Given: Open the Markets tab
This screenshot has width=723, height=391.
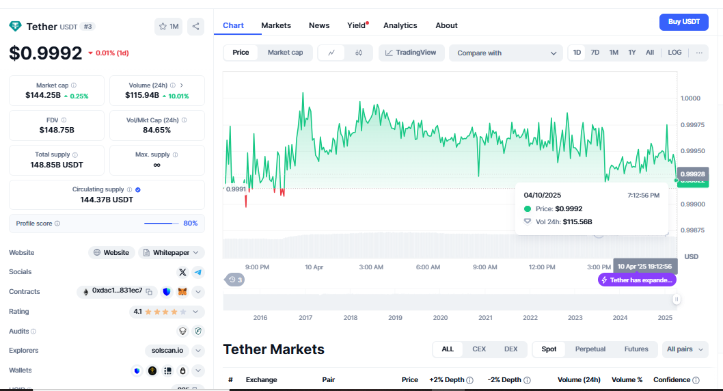Looking at the screenshot, I should pyautogui.click(x=275, y=25).
